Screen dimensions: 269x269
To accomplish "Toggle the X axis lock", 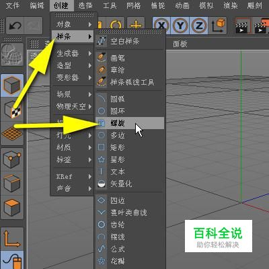I will point(161,26).
